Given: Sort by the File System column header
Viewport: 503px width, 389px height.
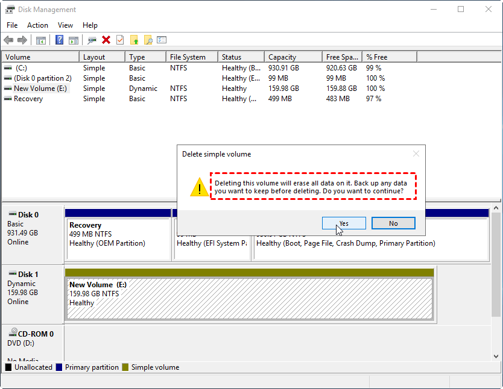Looking at the screenshot, I should coord(192,57).
